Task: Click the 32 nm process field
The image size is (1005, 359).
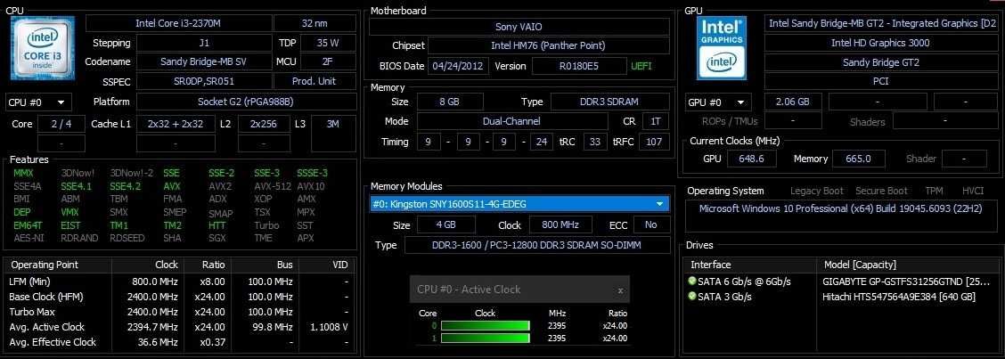Action: [315, 24]
